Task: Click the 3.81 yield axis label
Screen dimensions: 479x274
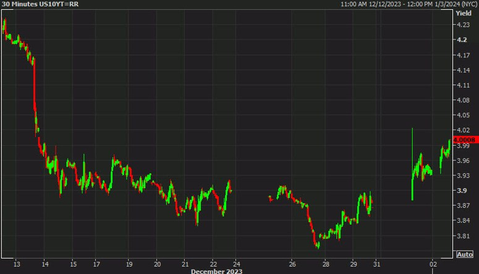Action: (463, 236)
